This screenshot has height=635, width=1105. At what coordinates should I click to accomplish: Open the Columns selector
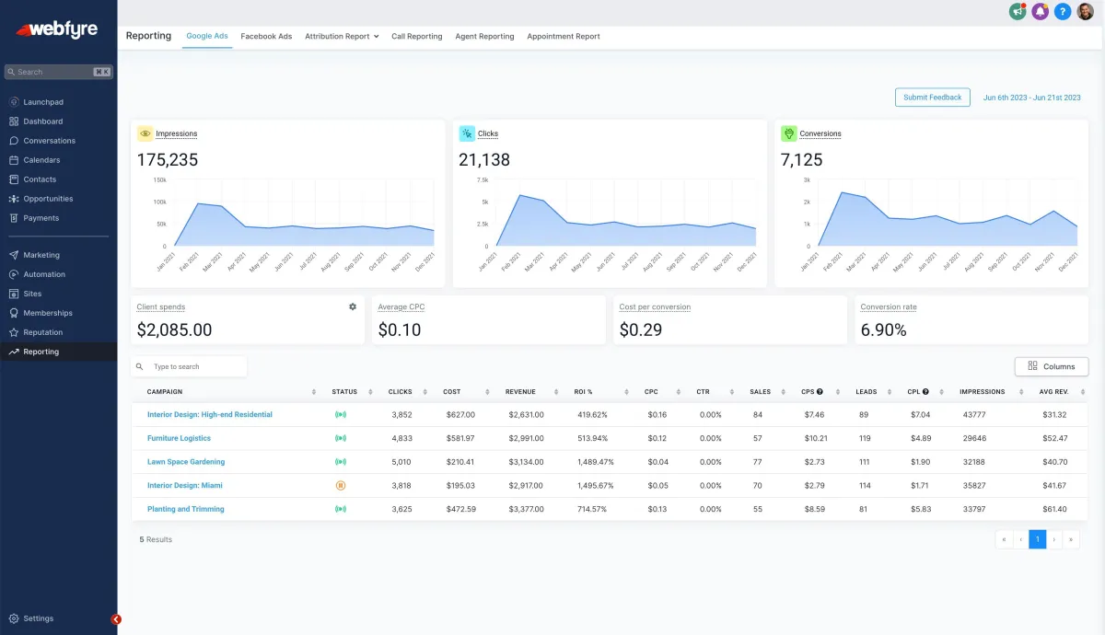[x=1052, y=366]
